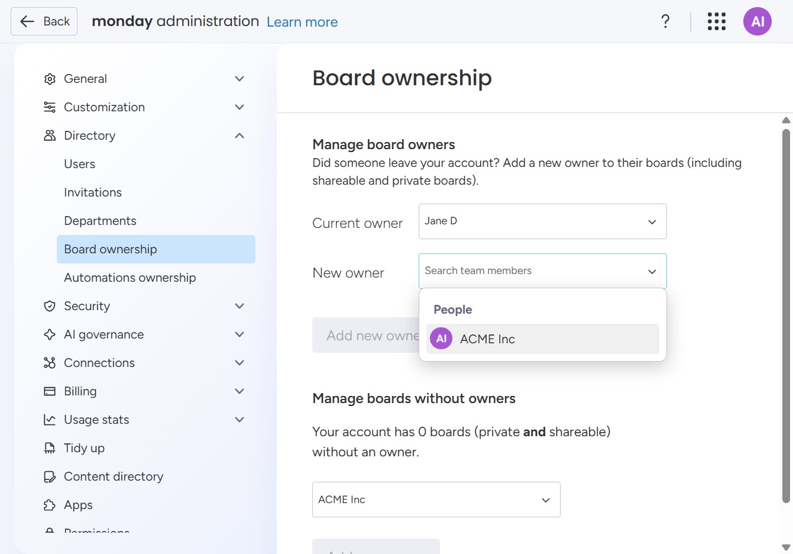Open the Content directory page
The height and width of the screenshot is (554, 793).
point(114,476)
